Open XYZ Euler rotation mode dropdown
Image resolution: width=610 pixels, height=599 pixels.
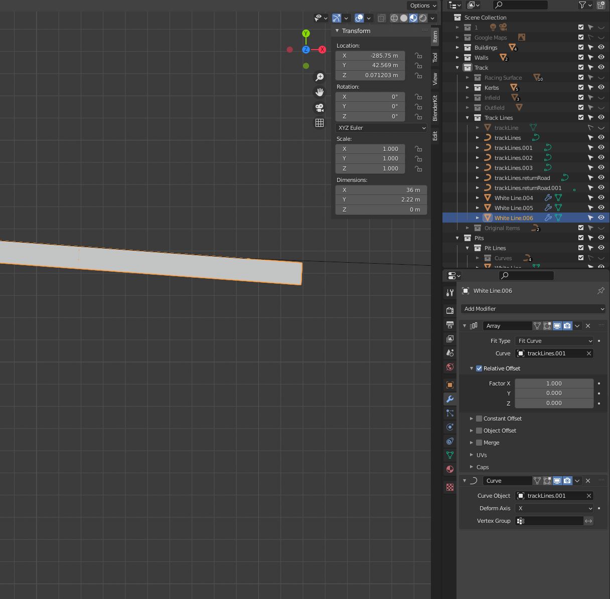tap(381, 128)
